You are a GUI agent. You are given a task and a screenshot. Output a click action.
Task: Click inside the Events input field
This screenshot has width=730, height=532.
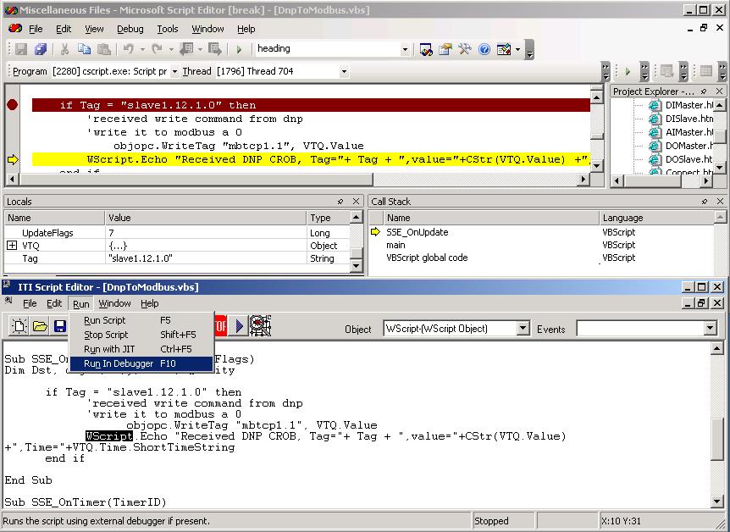(640, 329)
